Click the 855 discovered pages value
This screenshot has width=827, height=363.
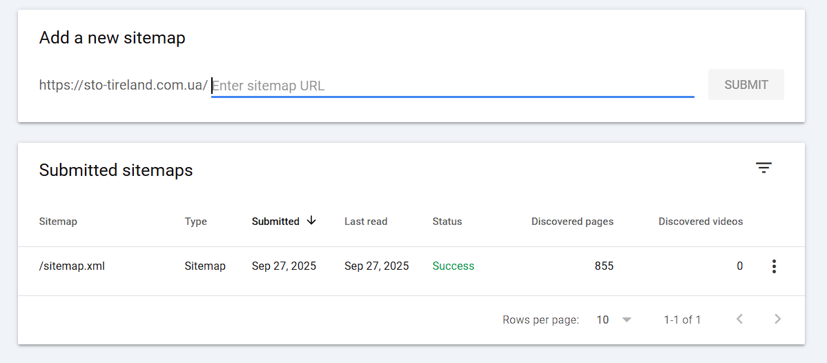604,266
